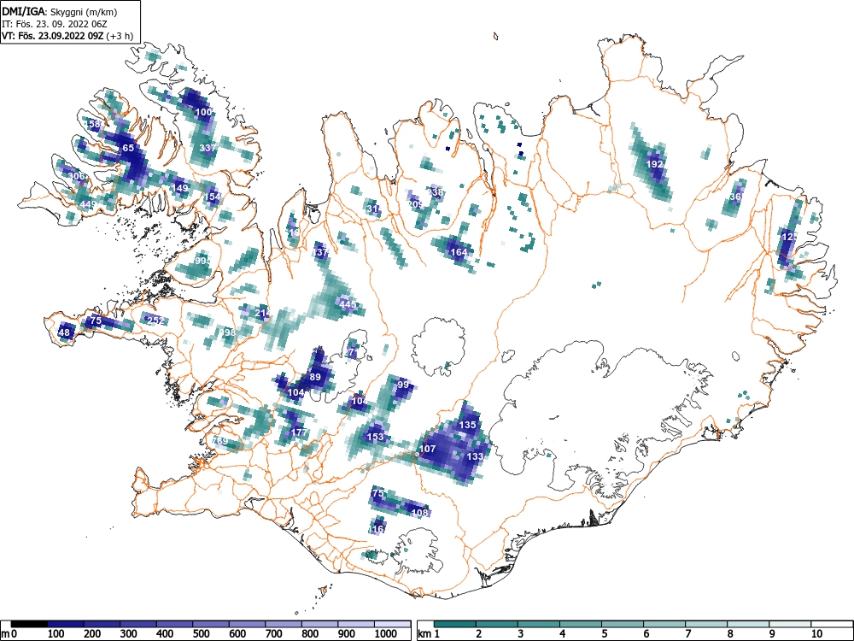Image resolution: width=854 pixels, height=641 pixels.
Task: Click the visibility value 149 on the map
Action: point(179,188)
